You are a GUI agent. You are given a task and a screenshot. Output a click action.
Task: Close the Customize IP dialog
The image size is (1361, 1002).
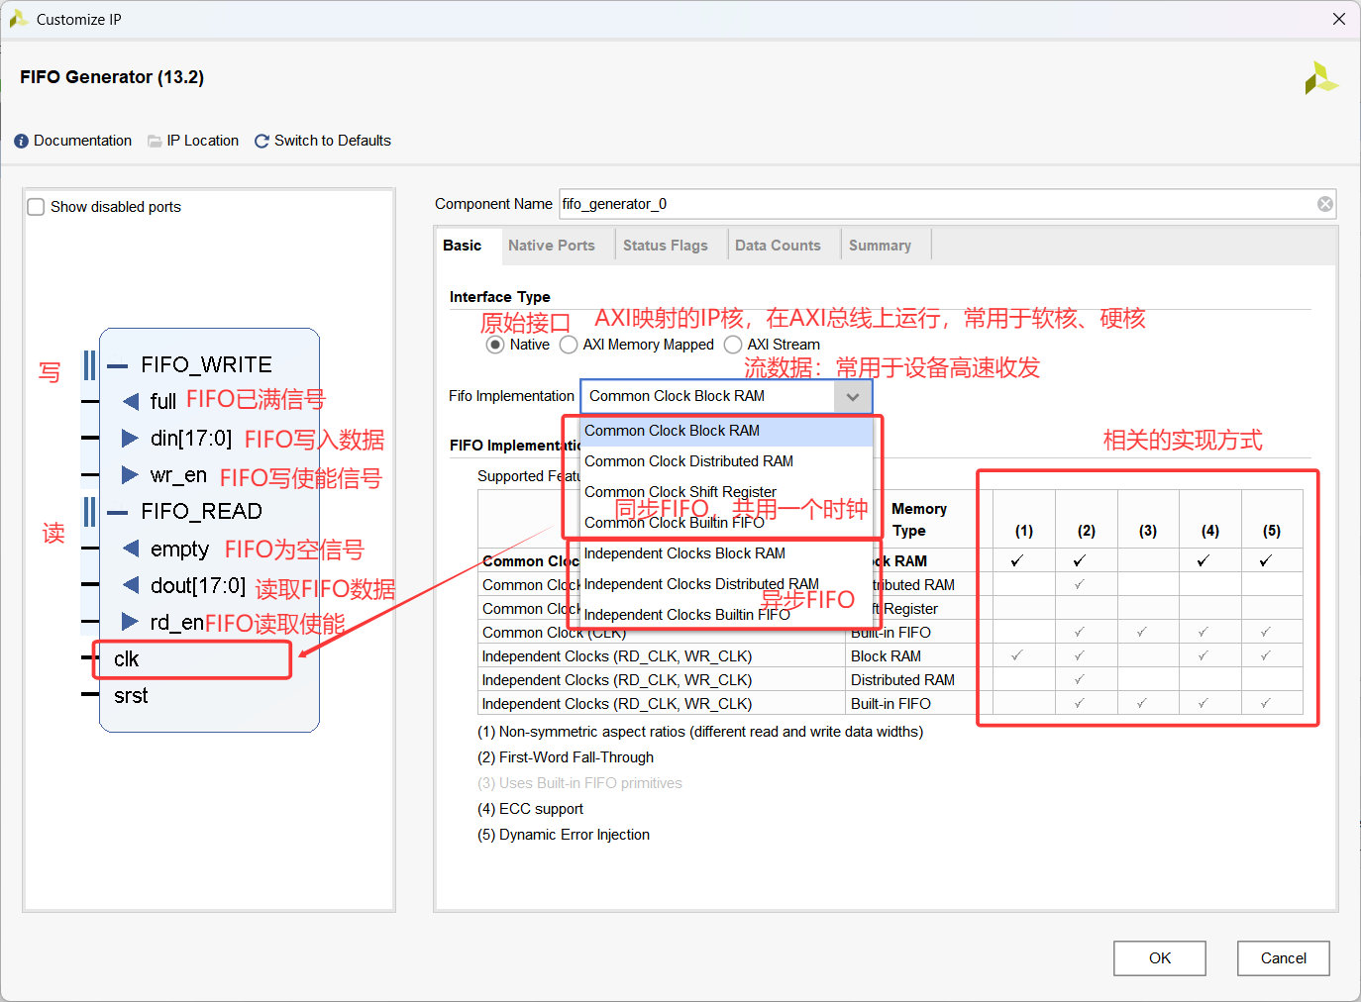(1339, 19)
